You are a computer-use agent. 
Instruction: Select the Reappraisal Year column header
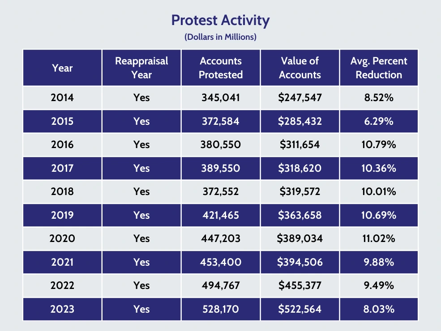pos(141,68)
